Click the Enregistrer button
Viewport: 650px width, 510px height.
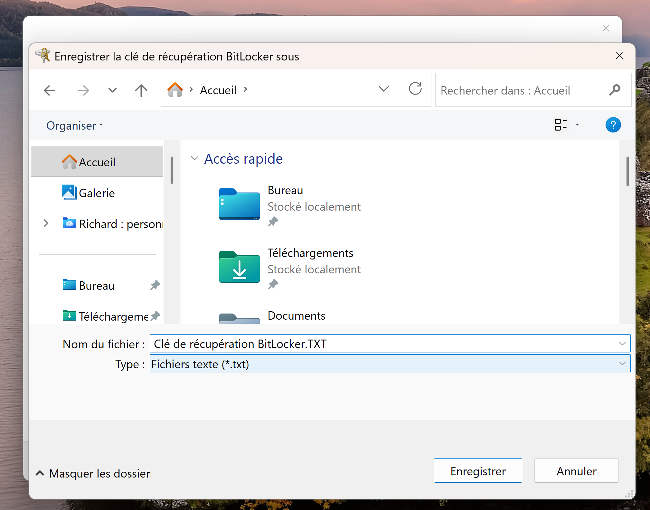478,471
